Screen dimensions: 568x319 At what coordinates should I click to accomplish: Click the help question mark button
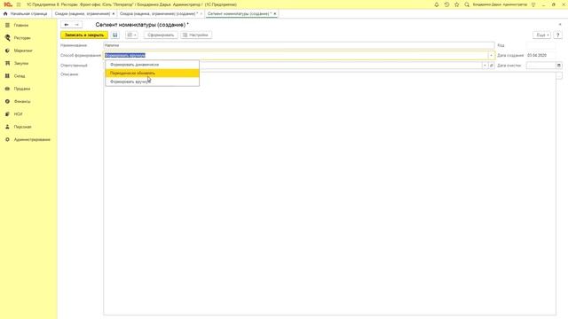558,35
